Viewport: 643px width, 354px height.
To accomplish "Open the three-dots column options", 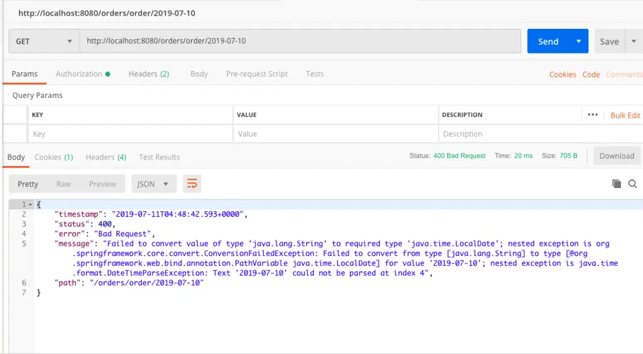I will coord(593,114).
